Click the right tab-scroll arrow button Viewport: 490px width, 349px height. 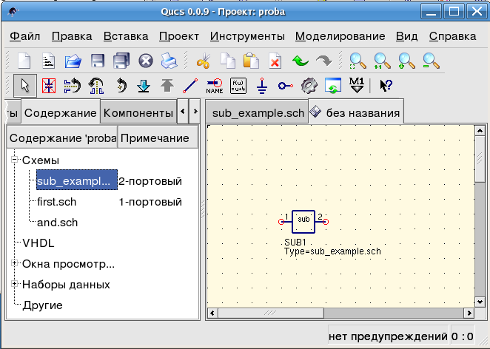pyautogui.click(x=195, y=111)
